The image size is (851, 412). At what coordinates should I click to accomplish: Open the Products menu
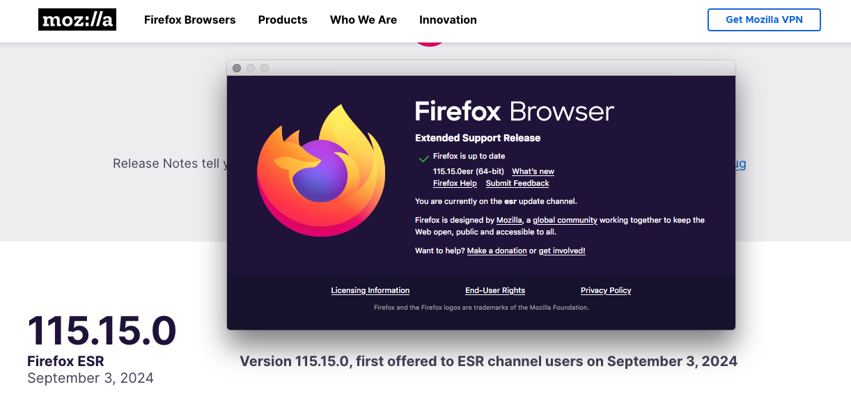coord(283,19)
